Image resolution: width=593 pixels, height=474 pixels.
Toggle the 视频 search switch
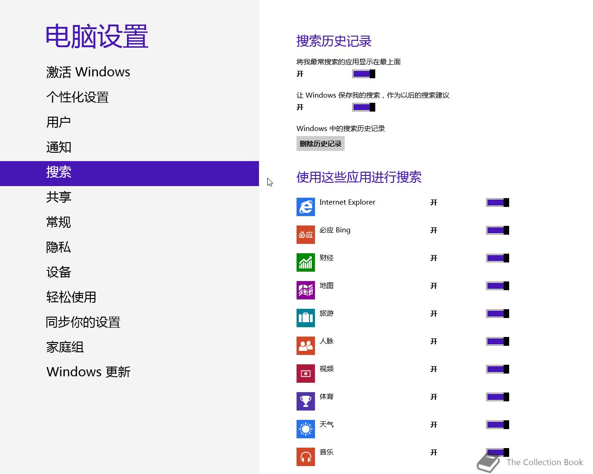[498, 369]
